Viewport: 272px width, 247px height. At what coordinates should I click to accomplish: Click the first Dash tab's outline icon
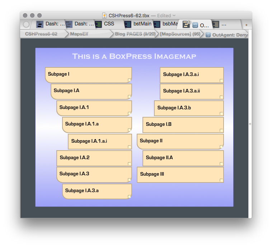pyautogui.click(x=40, y=24)
